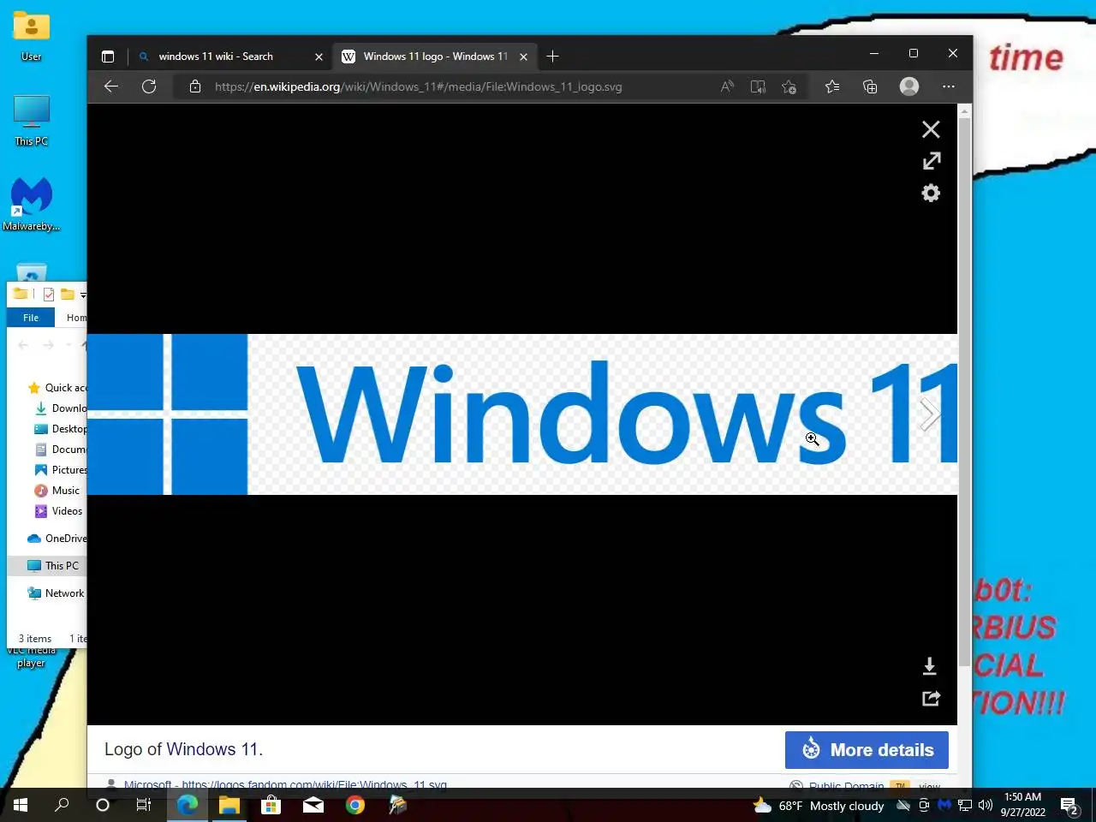Open Edge Settings and more menu
Image resolution: width=1096 pixels, height=822 pixels.
click(948, 86)
